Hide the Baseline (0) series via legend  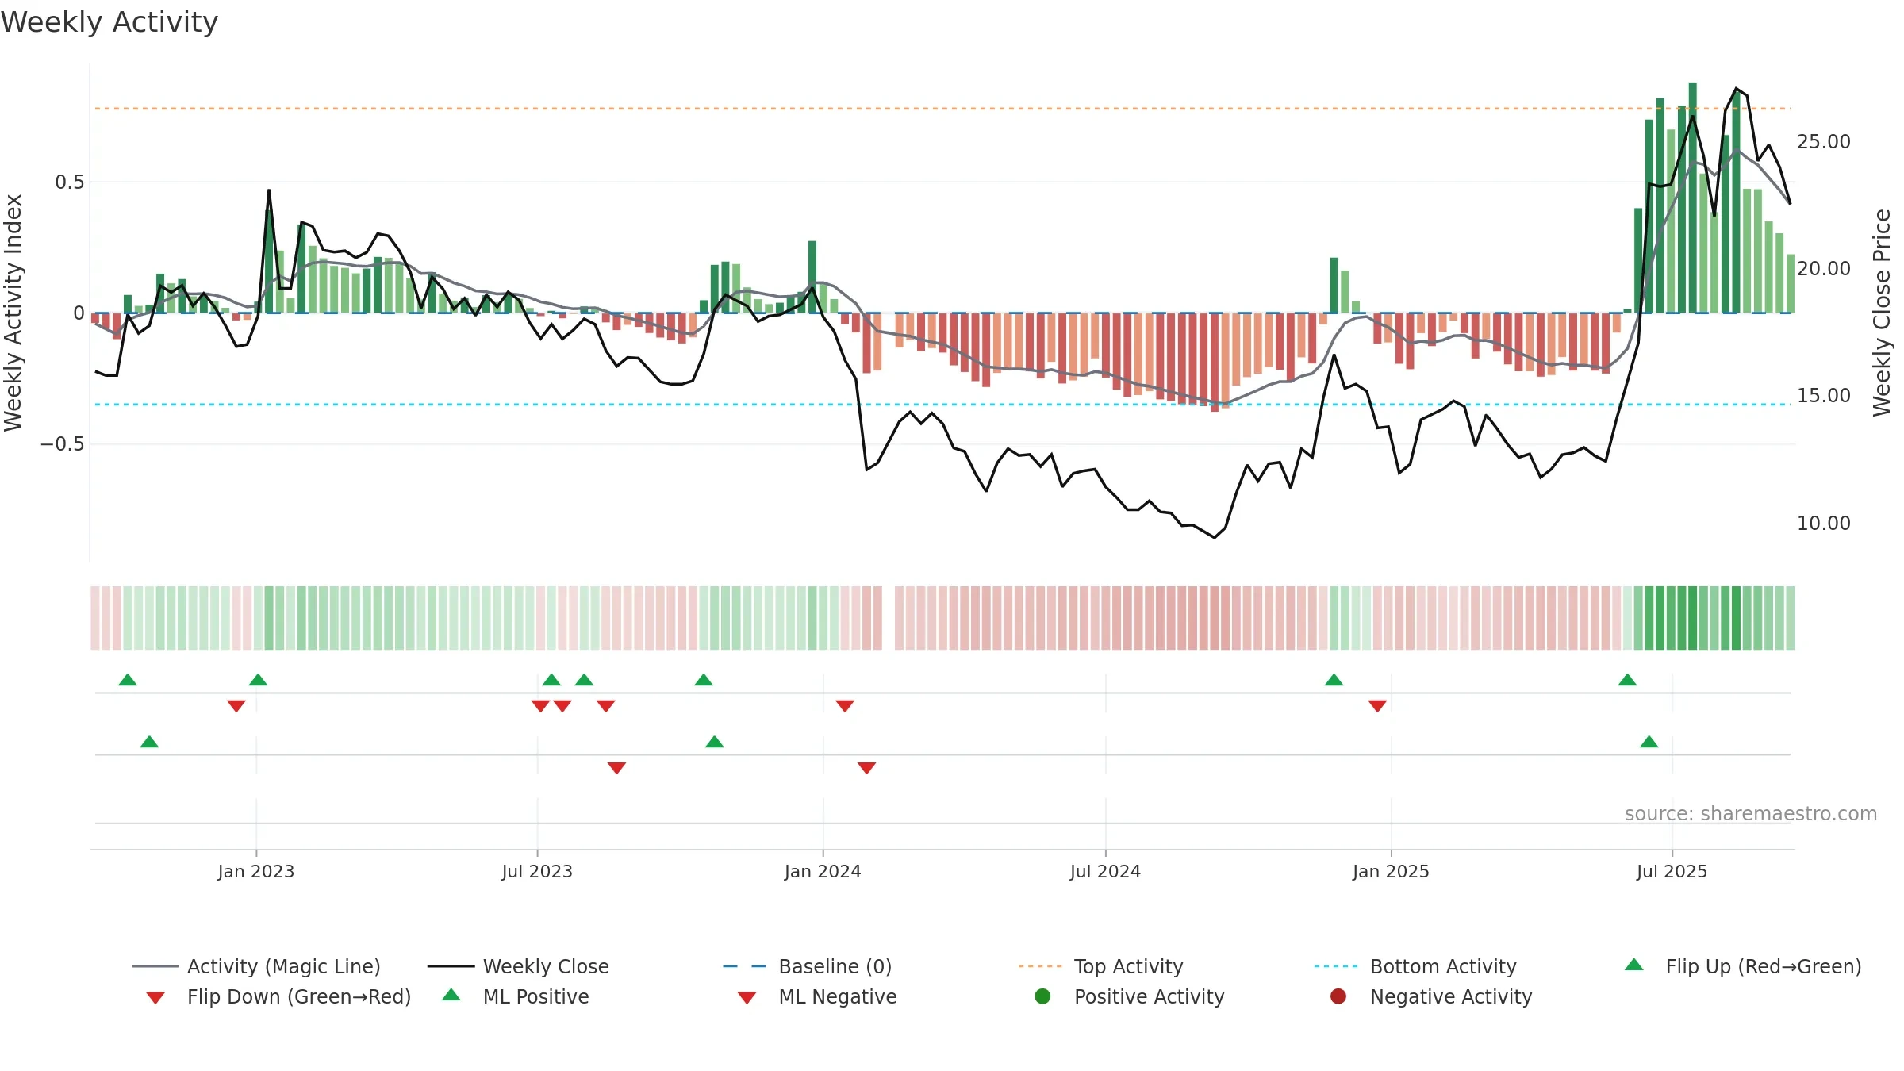[x=808, y=966]
